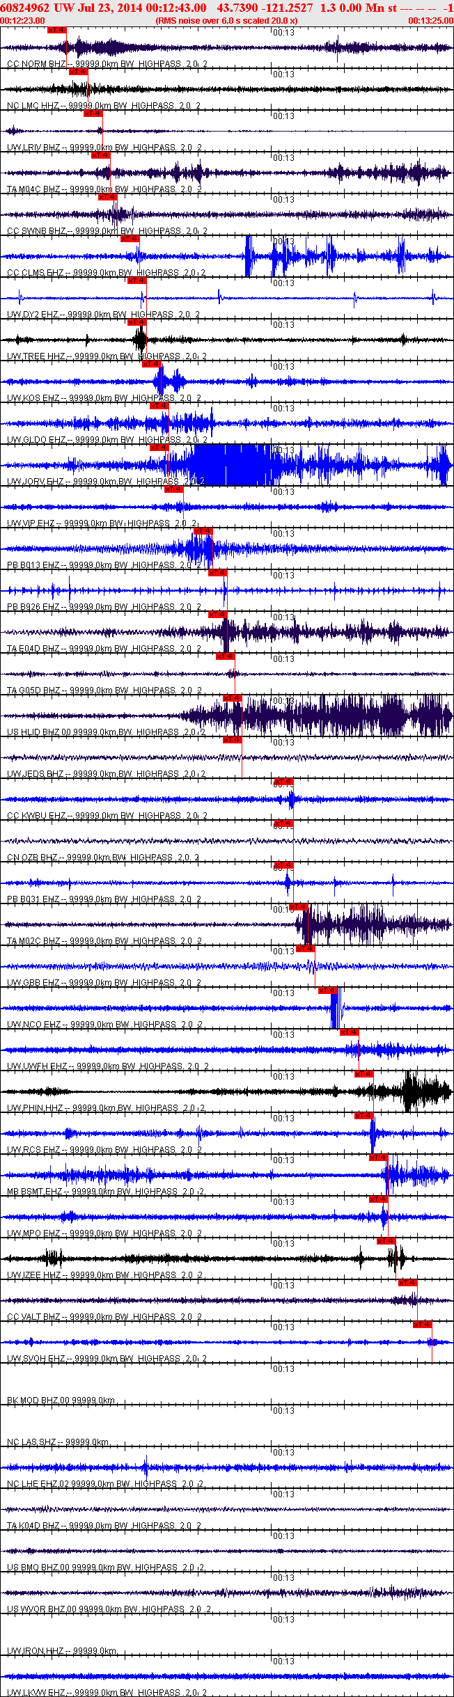Select the MB BSMT EHZ station label
This screenshot has height=1697, width=454.
(106, 1192)
